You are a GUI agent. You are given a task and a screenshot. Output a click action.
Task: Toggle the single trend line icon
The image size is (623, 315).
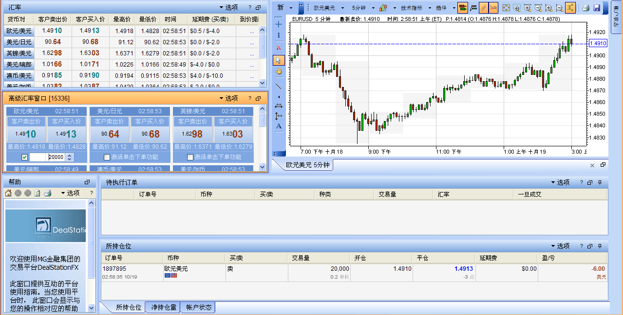tap(484, 8)
